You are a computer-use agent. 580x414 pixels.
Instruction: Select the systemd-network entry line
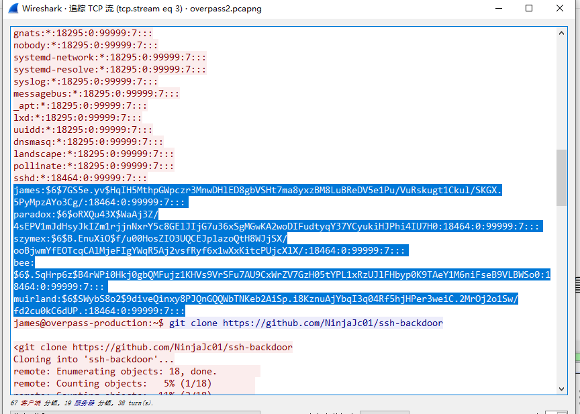(110, 58)
